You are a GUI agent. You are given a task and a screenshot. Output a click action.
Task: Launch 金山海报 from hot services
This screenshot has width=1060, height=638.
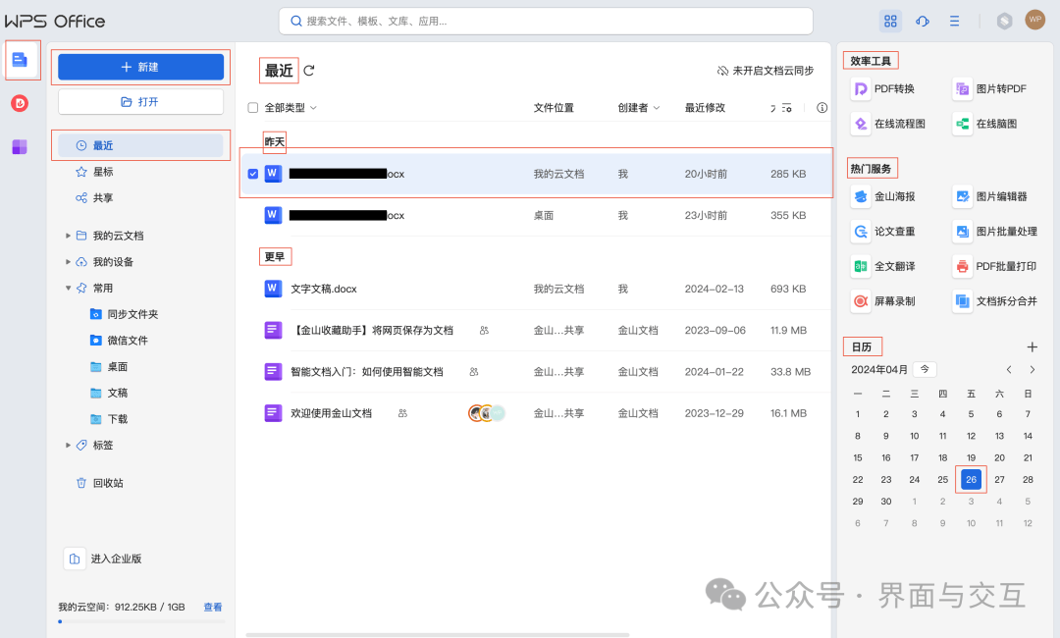[888, 195]
